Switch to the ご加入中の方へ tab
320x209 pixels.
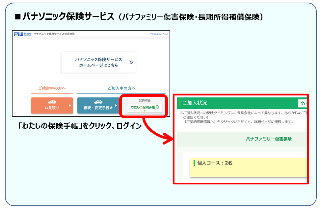[121, 87]
